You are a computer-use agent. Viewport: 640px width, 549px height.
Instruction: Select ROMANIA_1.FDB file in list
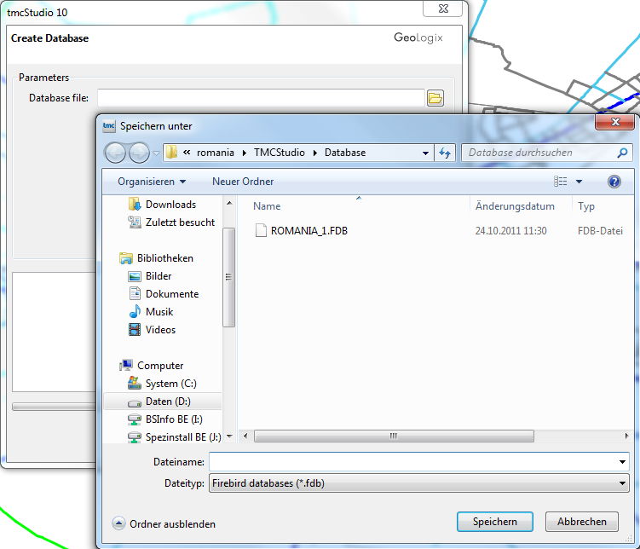coord(308,231)
